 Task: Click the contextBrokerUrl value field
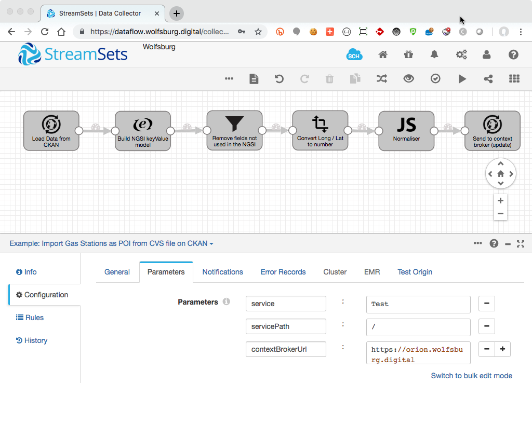click(418, 353)
